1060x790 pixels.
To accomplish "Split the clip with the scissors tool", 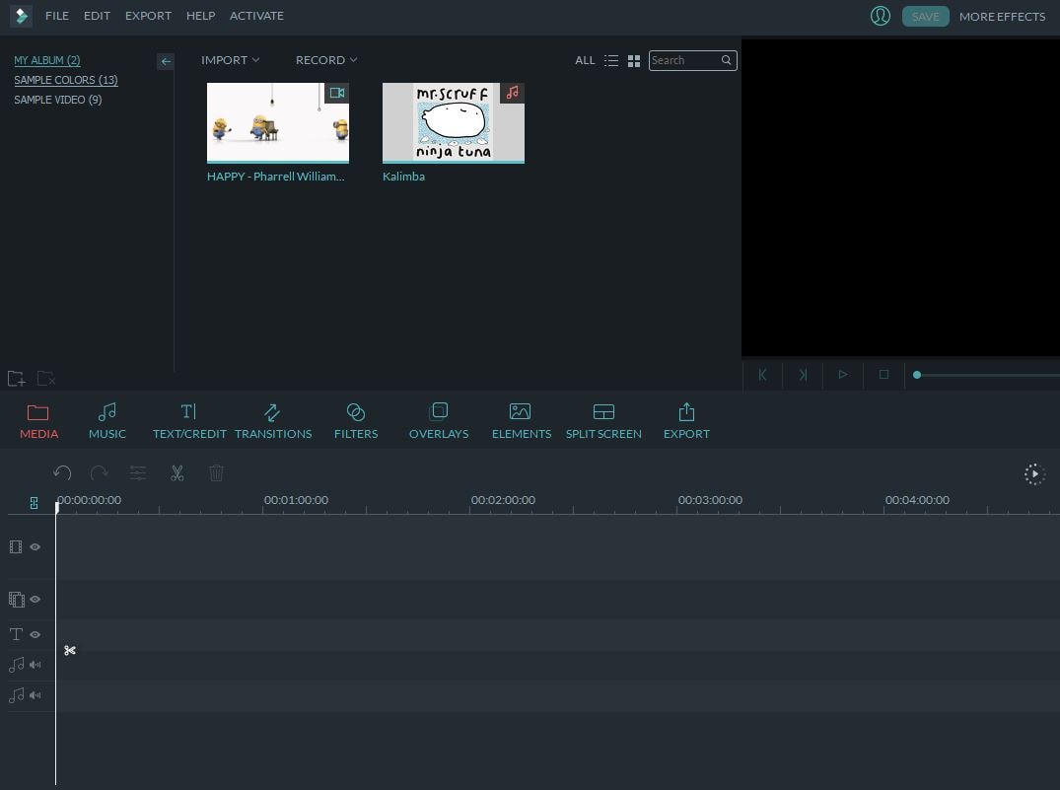I will tap(177, 472).
